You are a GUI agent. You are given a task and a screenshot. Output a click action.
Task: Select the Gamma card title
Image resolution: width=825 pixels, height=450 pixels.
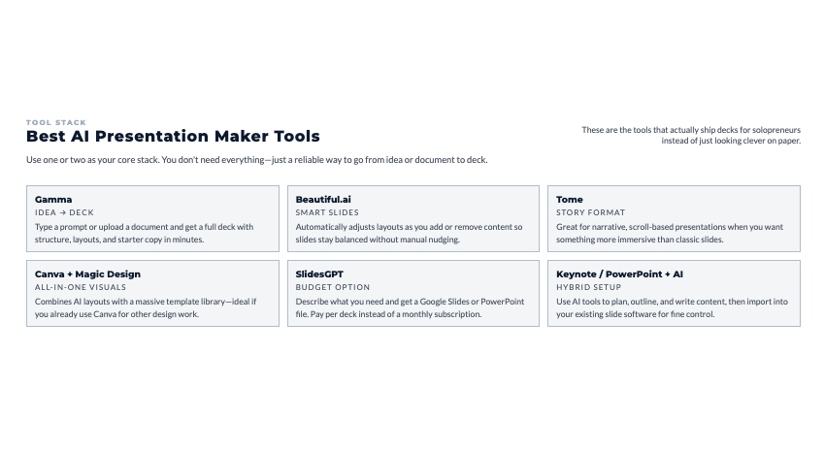pyautogui.click(x=53, y=199)
